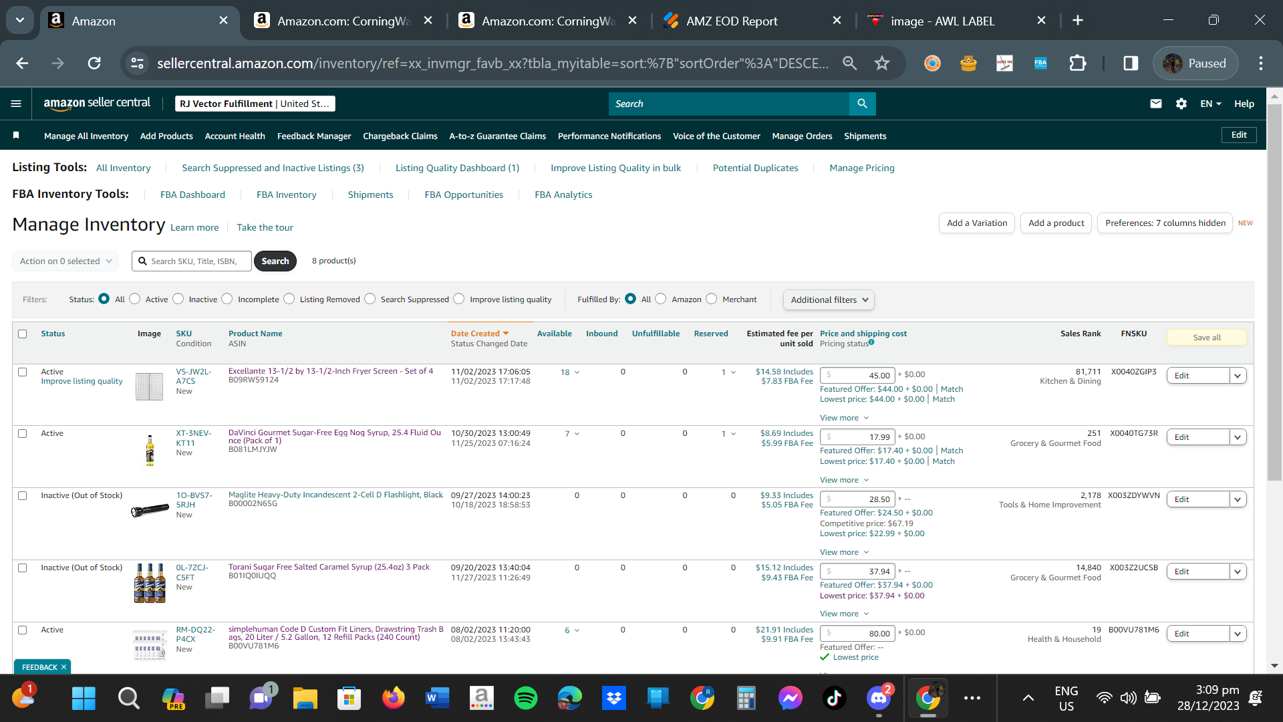The image size is (1283, 722).
Task: Open Preferences: 7 columns hidden
Action: coord(1165,223)
